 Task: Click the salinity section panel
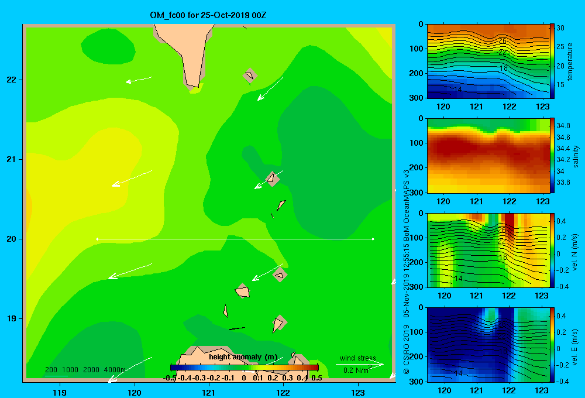pos(488,156)
